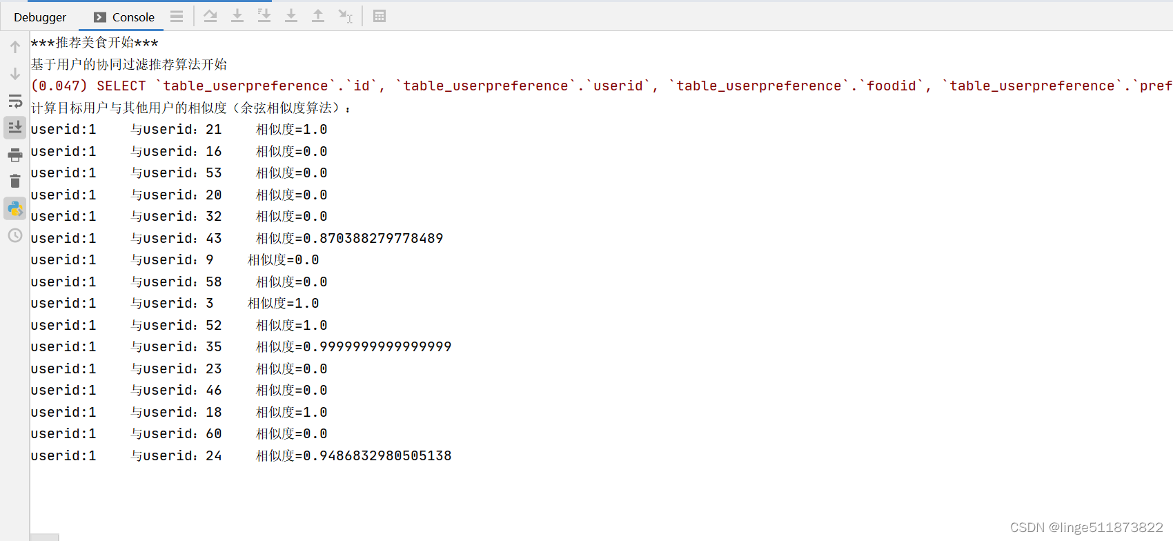Select the Console tab
Image resolution: width=1173 pixels, height=541 pixels.
(x=124, y=17)
